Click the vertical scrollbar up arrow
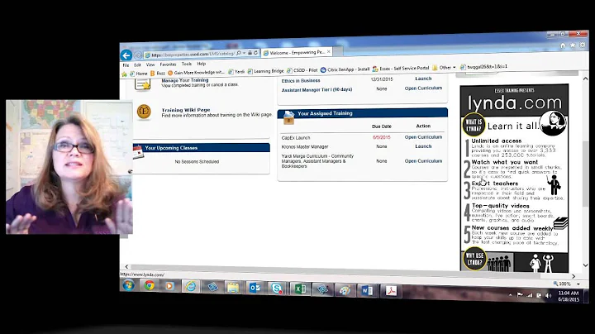This screenshot has width=595, height=334. [x=586, y=79]
